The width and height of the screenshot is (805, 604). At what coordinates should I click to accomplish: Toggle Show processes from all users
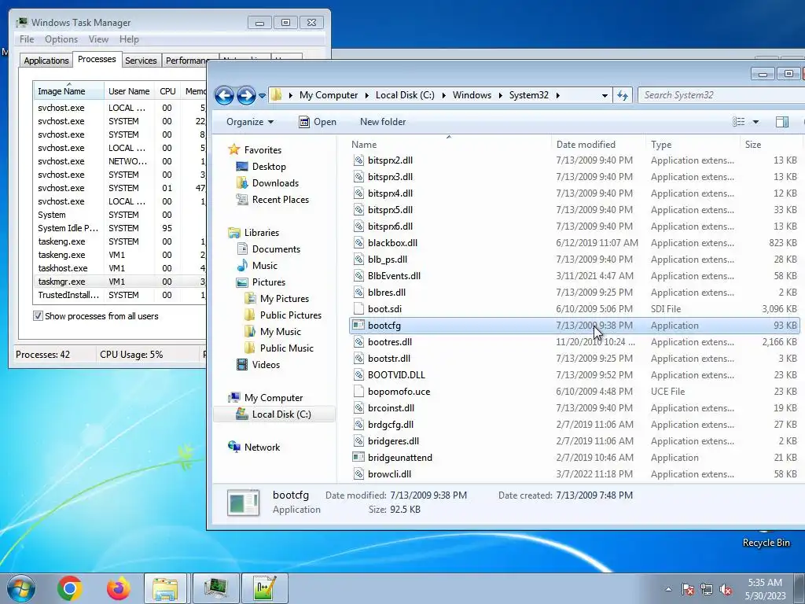[x=38, y=316]
